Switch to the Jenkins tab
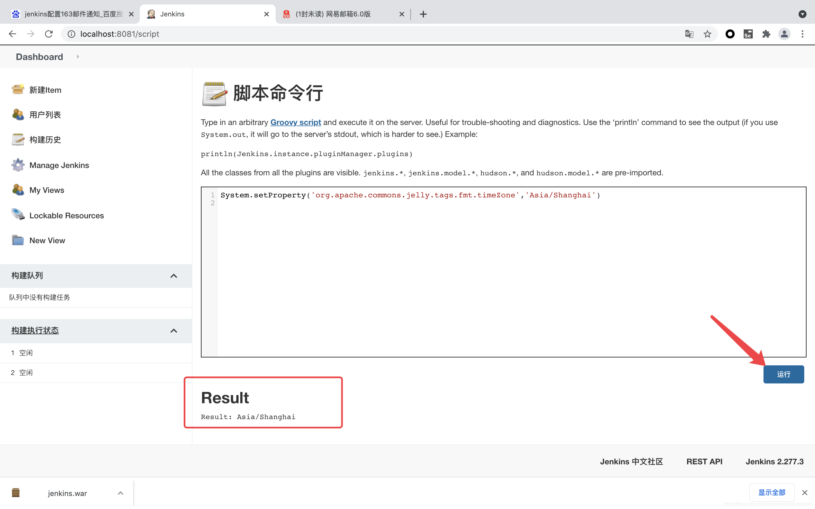Image resolution: width=815 pixels, height=509 pixels. (x=207, y=14)
